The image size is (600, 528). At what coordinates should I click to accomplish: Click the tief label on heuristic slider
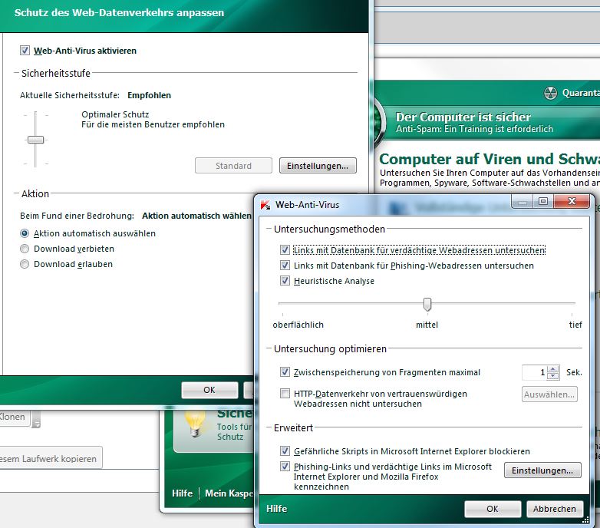tap(575, 325)
